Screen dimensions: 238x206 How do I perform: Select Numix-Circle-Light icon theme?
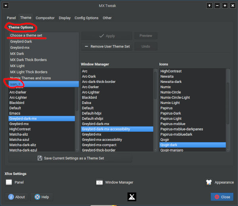coord(193,97)
